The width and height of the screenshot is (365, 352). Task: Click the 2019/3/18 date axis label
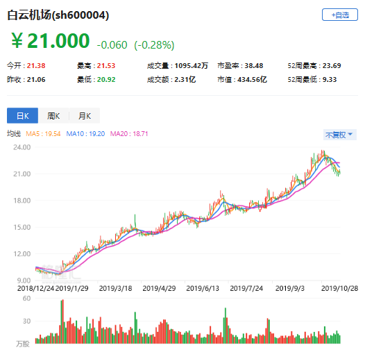(115, 288)
